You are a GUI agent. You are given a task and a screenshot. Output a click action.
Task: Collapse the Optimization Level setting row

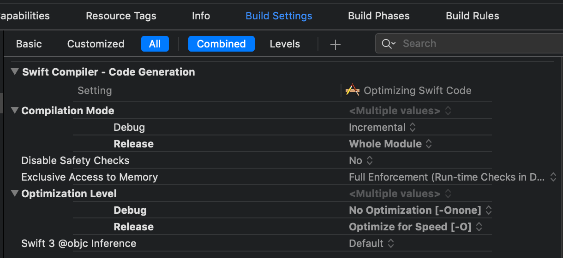coord(15,193)
